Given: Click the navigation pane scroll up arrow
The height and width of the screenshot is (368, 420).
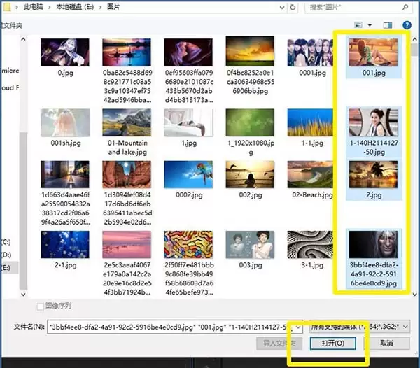Looking at the screenshot, I should point(23,39).
